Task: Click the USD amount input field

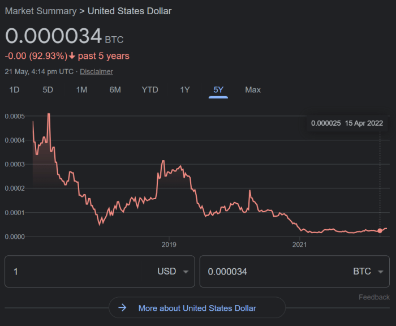Action: (81, 272)
